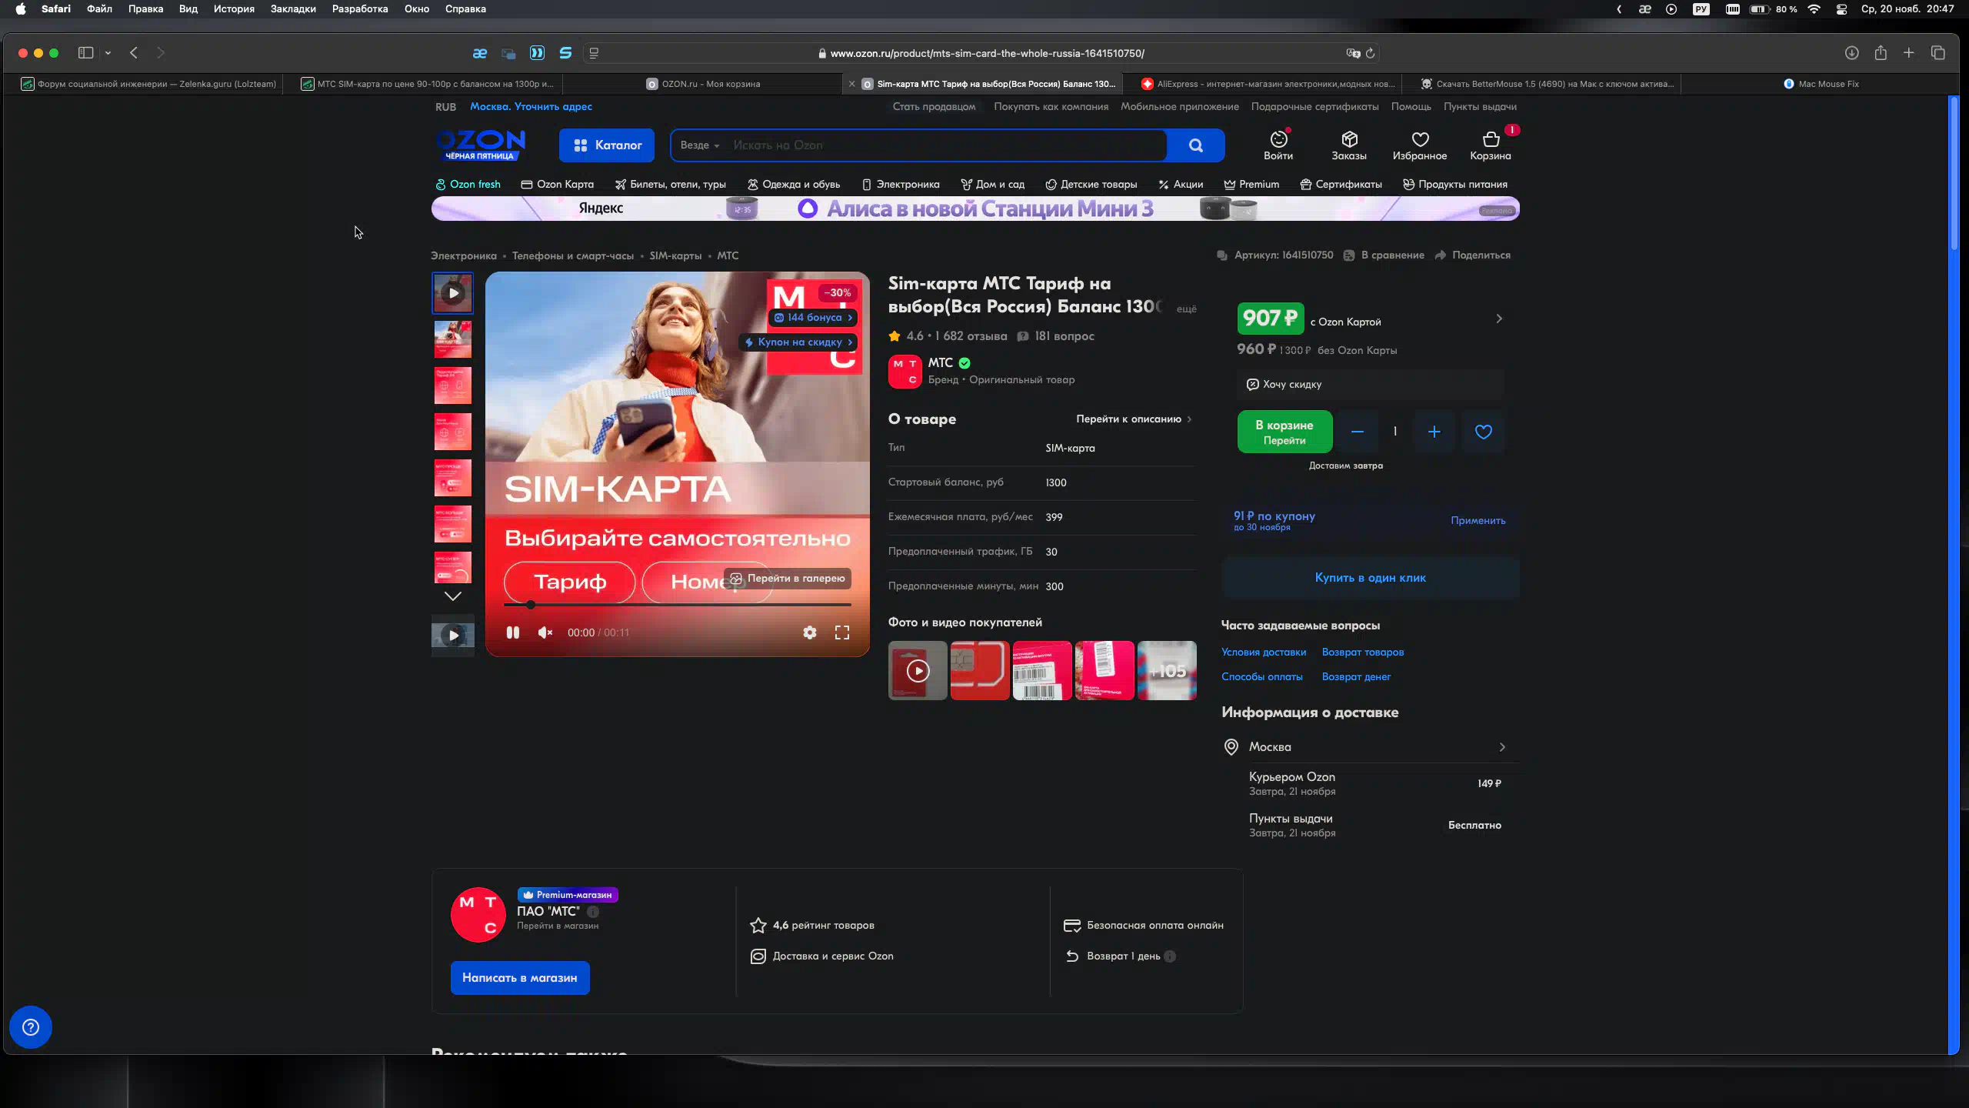Viewport: 1969px width, 1108px height.
Task: Open Возврат денег link
Action: tap(1356, 677)
